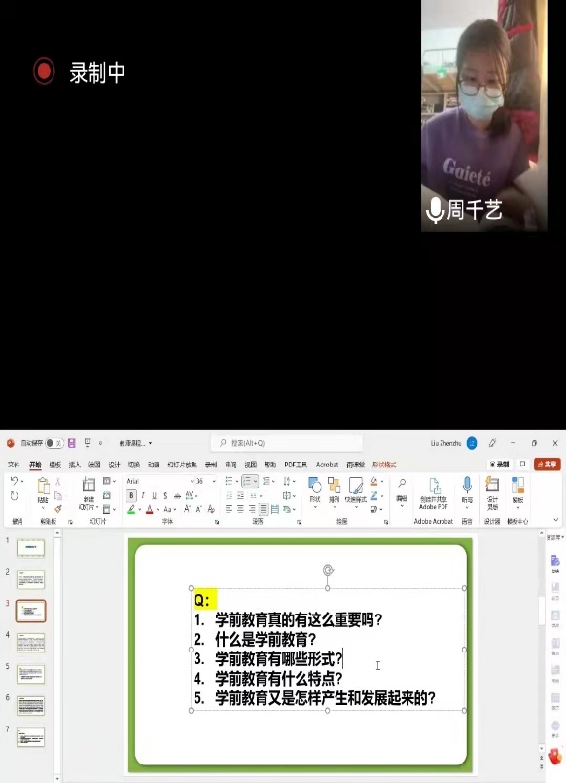
Task: Select slide 5 thumbnail in panel
Action: 30,674
